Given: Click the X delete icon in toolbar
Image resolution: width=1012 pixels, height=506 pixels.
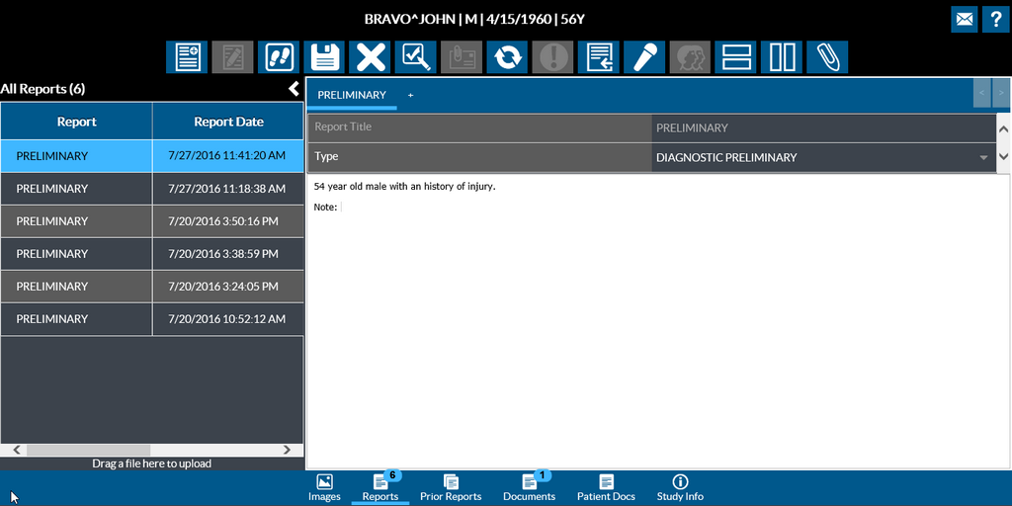Looking at the screenshot, I should [x=372, y=57].
